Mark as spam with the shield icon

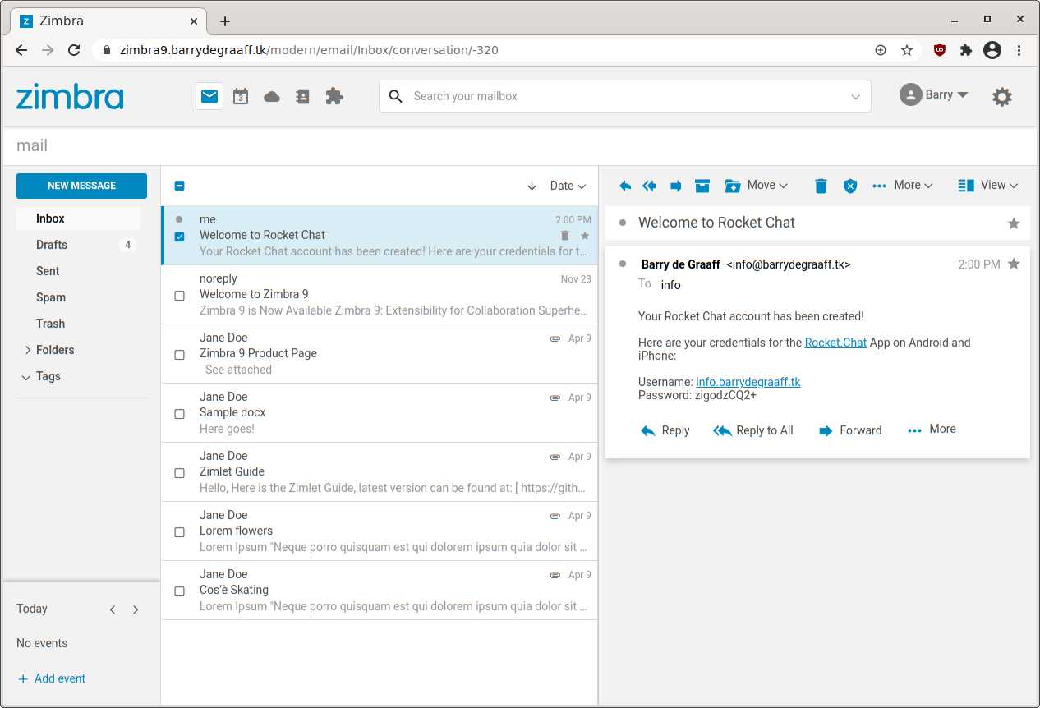tap(850, 186)
